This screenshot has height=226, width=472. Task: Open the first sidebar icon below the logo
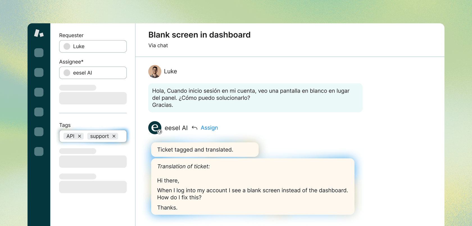coord(39,53)
